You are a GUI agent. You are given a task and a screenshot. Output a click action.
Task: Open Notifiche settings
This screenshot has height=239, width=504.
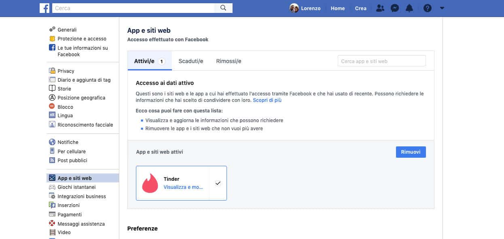pos(68,142)
